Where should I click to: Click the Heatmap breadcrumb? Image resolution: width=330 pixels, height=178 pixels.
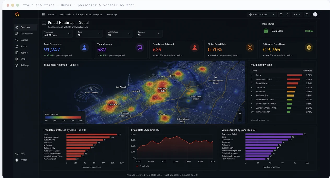112,14
